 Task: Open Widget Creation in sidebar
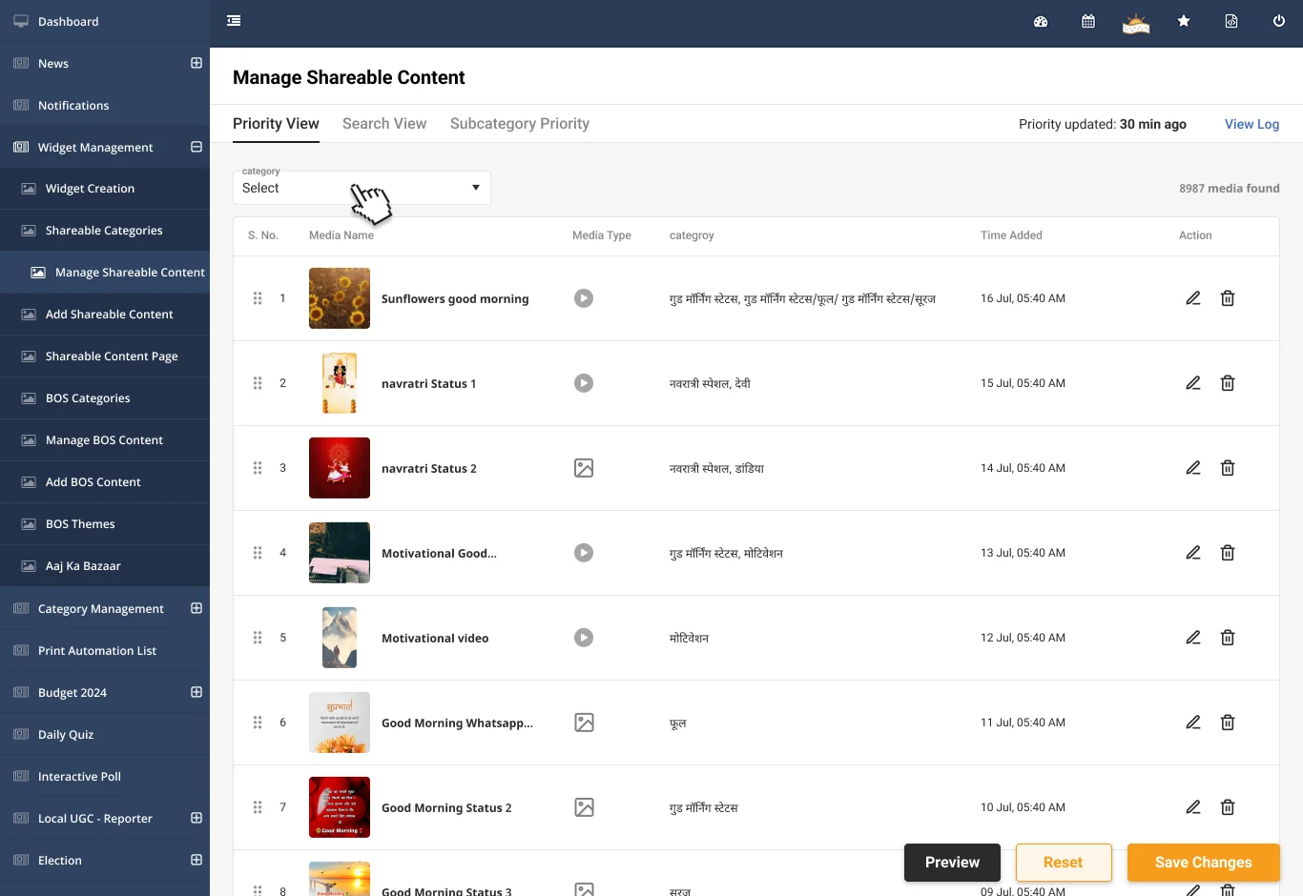[x=105, y=189]
